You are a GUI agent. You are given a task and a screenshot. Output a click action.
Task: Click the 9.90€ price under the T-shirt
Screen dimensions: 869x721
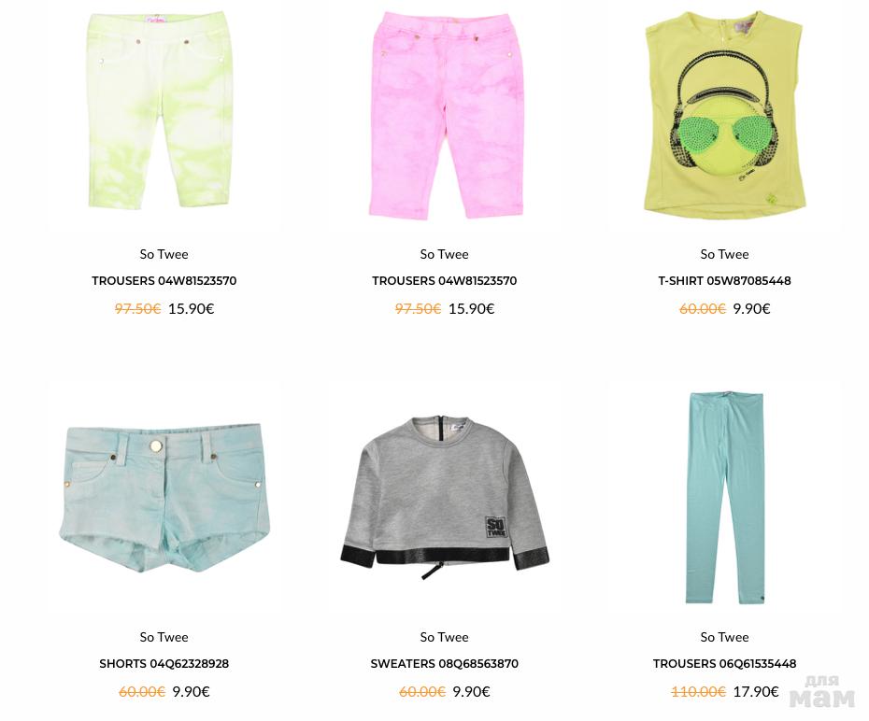[751, 308]
